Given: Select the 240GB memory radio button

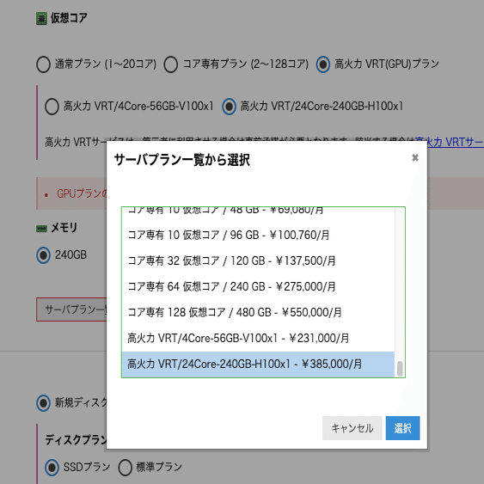Looking at the screenshot, I should (x=43, y=255).
